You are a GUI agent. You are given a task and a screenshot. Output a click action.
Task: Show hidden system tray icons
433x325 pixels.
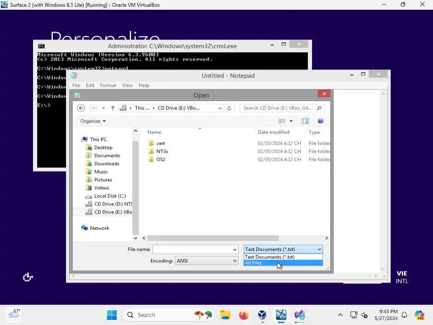point(340,315)
